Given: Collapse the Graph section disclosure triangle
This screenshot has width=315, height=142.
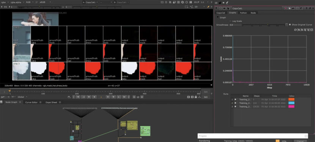Looking at the screenshot, I should (217, 17).
